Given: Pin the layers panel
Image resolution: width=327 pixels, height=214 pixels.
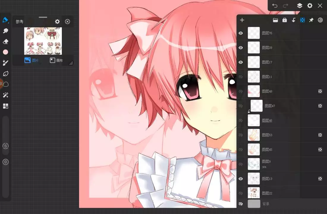Looking at the screenshot, I should pyautogui.click(x=311, y=20).
